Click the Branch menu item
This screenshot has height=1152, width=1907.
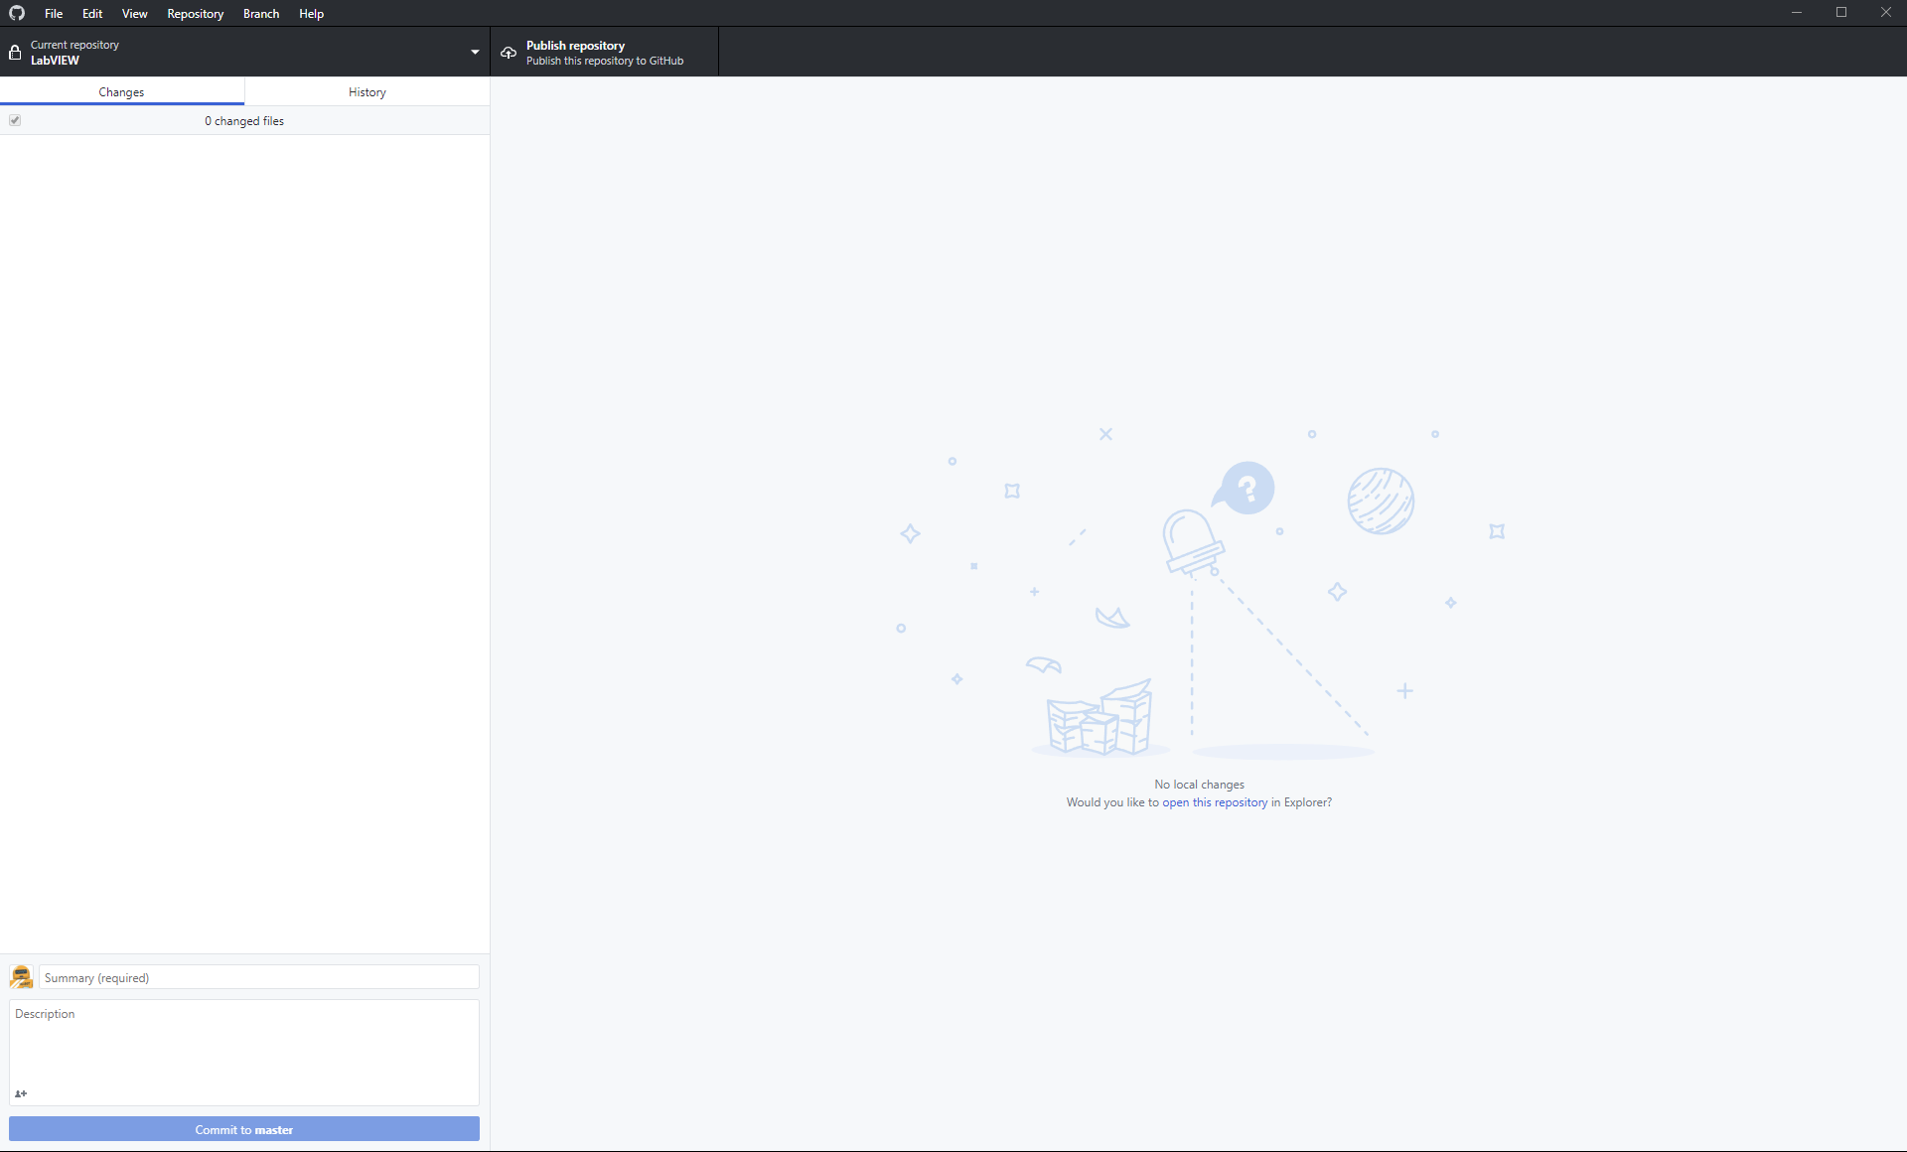259,14
